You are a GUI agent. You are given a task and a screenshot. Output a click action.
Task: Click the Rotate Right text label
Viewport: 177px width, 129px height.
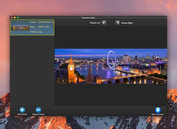[127, 23]
